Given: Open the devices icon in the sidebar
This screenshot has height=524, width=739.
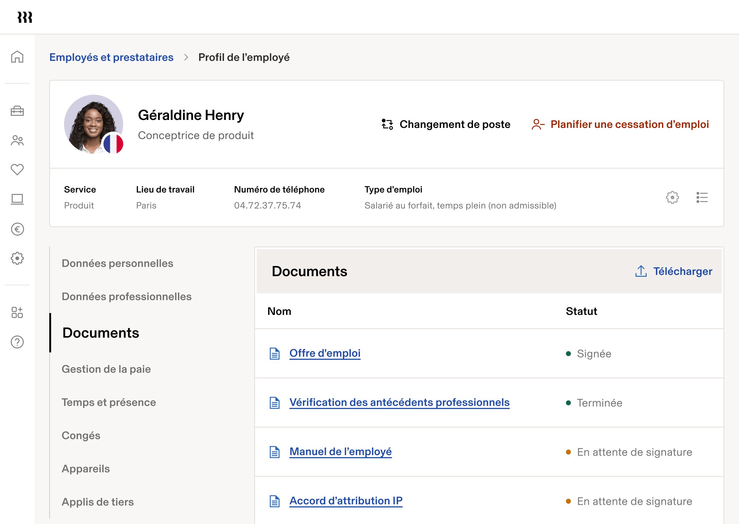Looking at the screenshot, I should coord(18,199).
